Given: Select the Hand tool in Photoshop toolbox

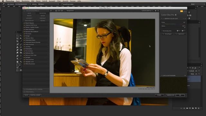Looking at the screenshot, I should pos(17,62).
